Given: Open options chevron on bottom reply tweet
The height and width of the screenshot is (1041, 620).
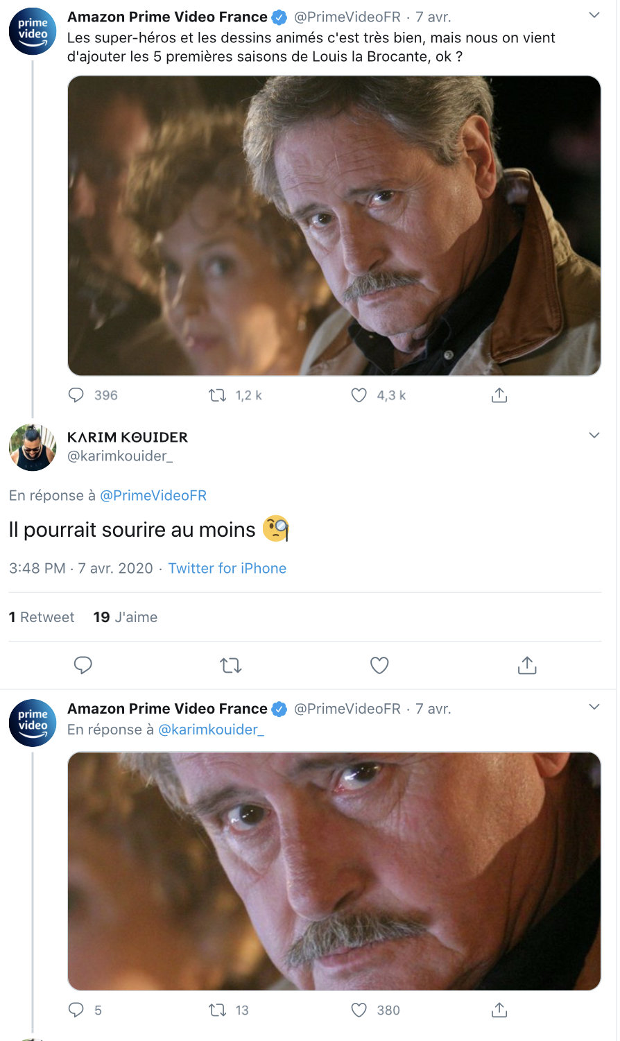Looking at the screenshot, I should [594, 707].
